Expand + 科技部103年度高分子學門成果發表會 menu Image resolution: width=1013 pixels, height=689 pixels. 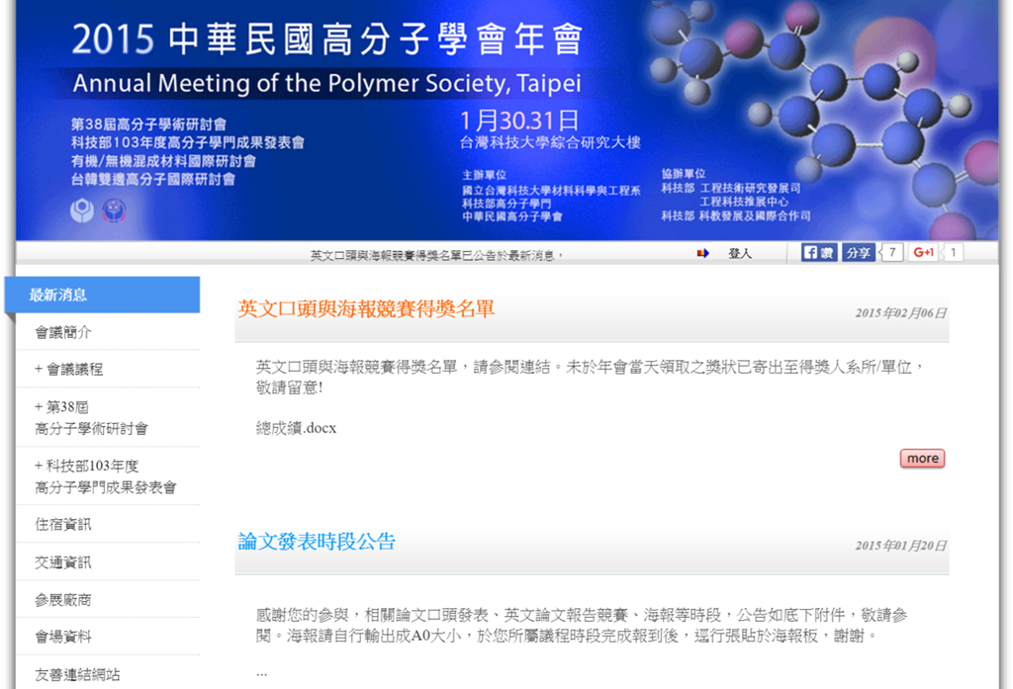click(105, 476)
